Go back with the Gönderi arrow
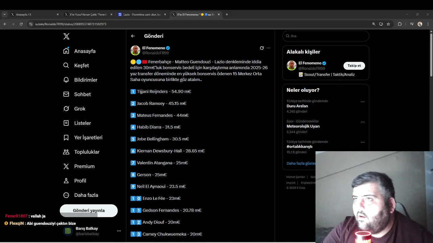This screenshot has width=433, height=243. tap(133, 36)
